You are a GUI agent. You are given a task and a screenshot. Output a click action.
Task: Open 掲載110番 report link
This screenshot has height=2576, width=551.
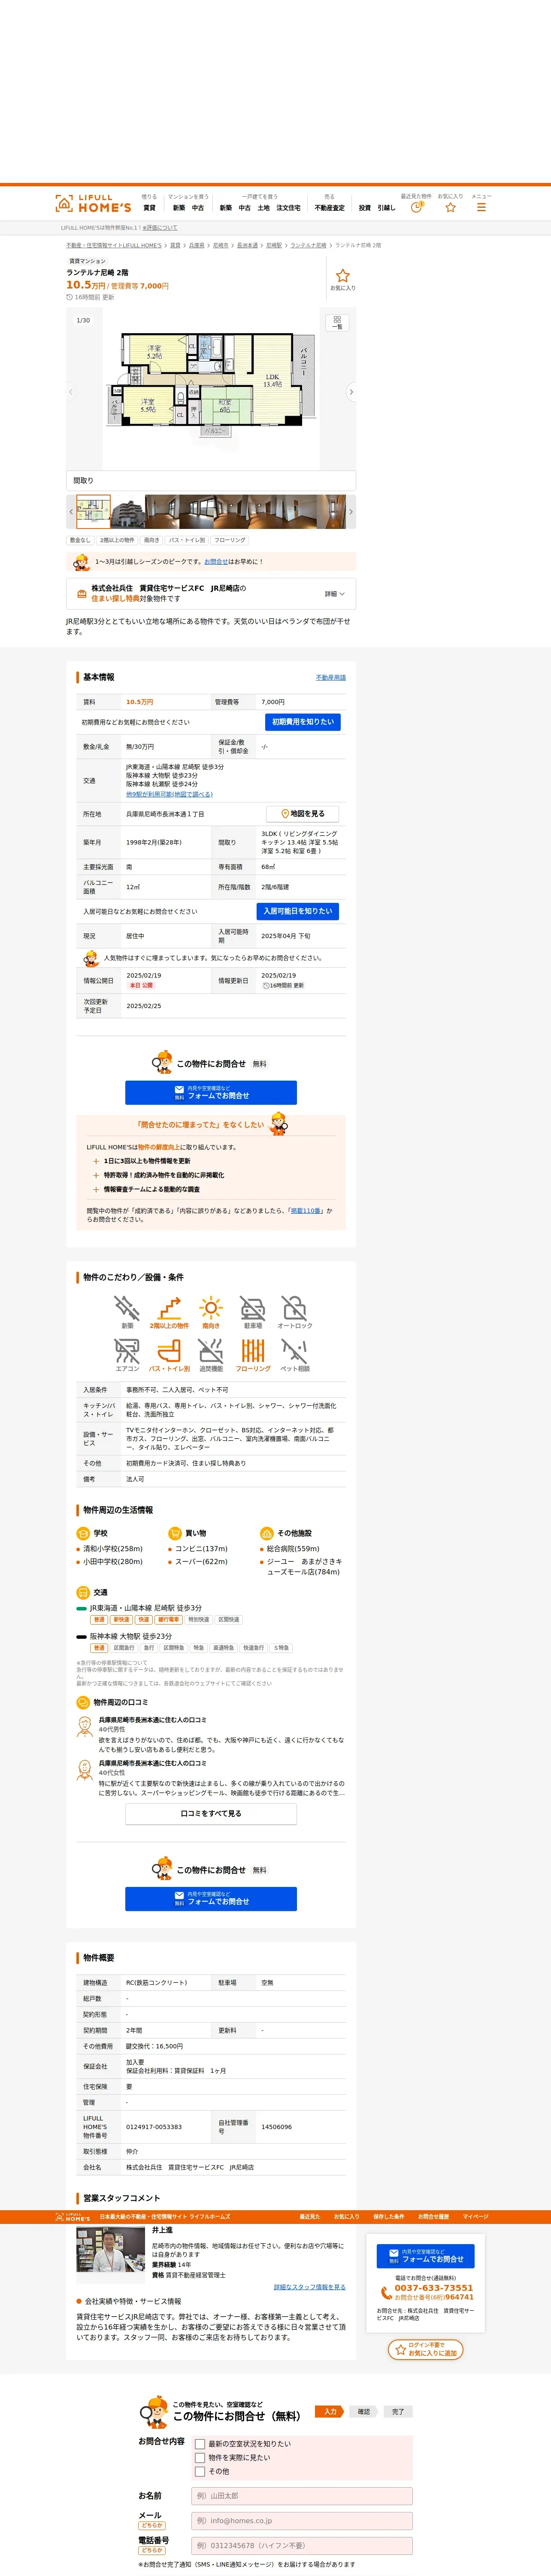tap(306, 1211)
